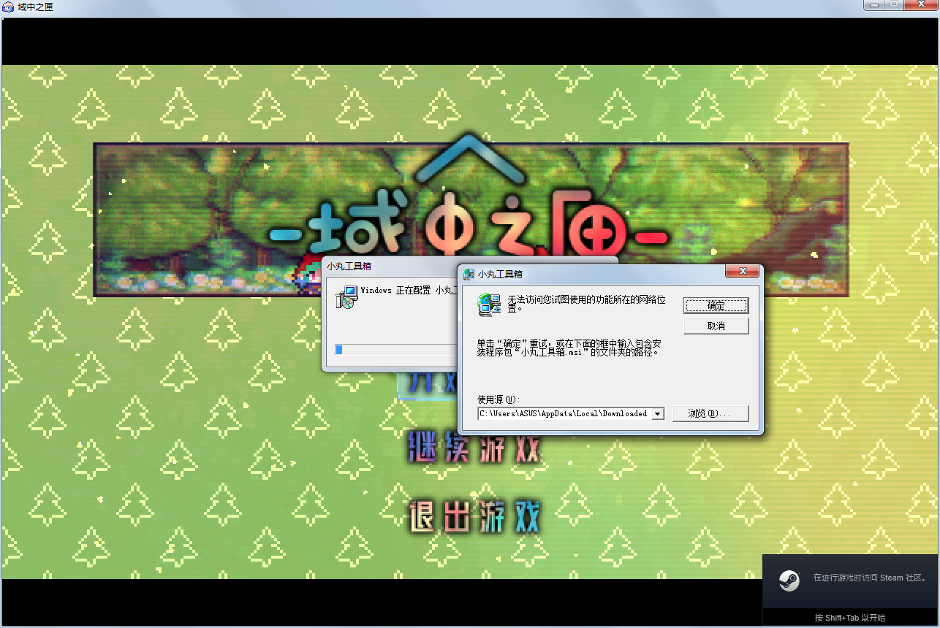This screenshot has height=628, width=940.
Task: Click installer icon in configuring dialog
Action: (345, 298)
